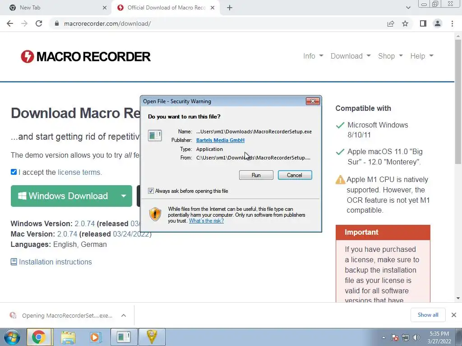Bookmark this page with the star icon
This screenshot has height=346, width=462.
pyautogui.click(x=405, y=23)
